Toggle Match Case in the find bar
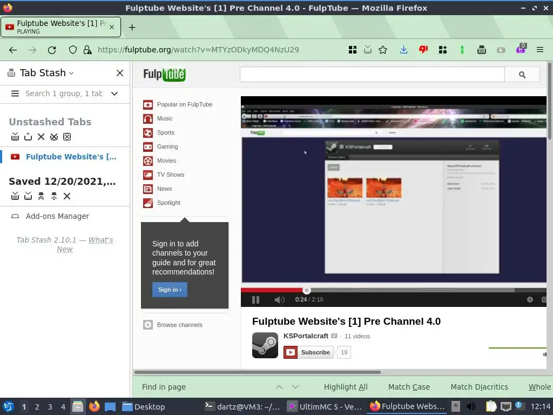Screen dimensions: 553x415 click(409, 387)
